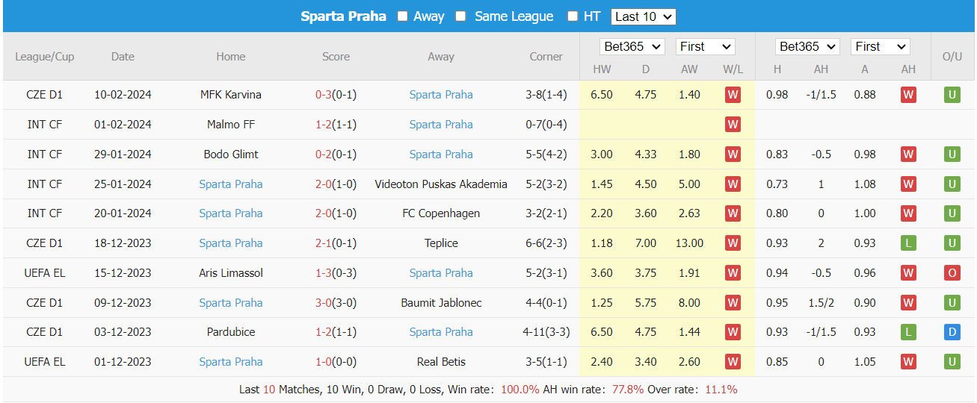This screenshot has width=977, height=403.
Task: Click the green L handicap badge in Pardubice row
Action: (908, 332)
